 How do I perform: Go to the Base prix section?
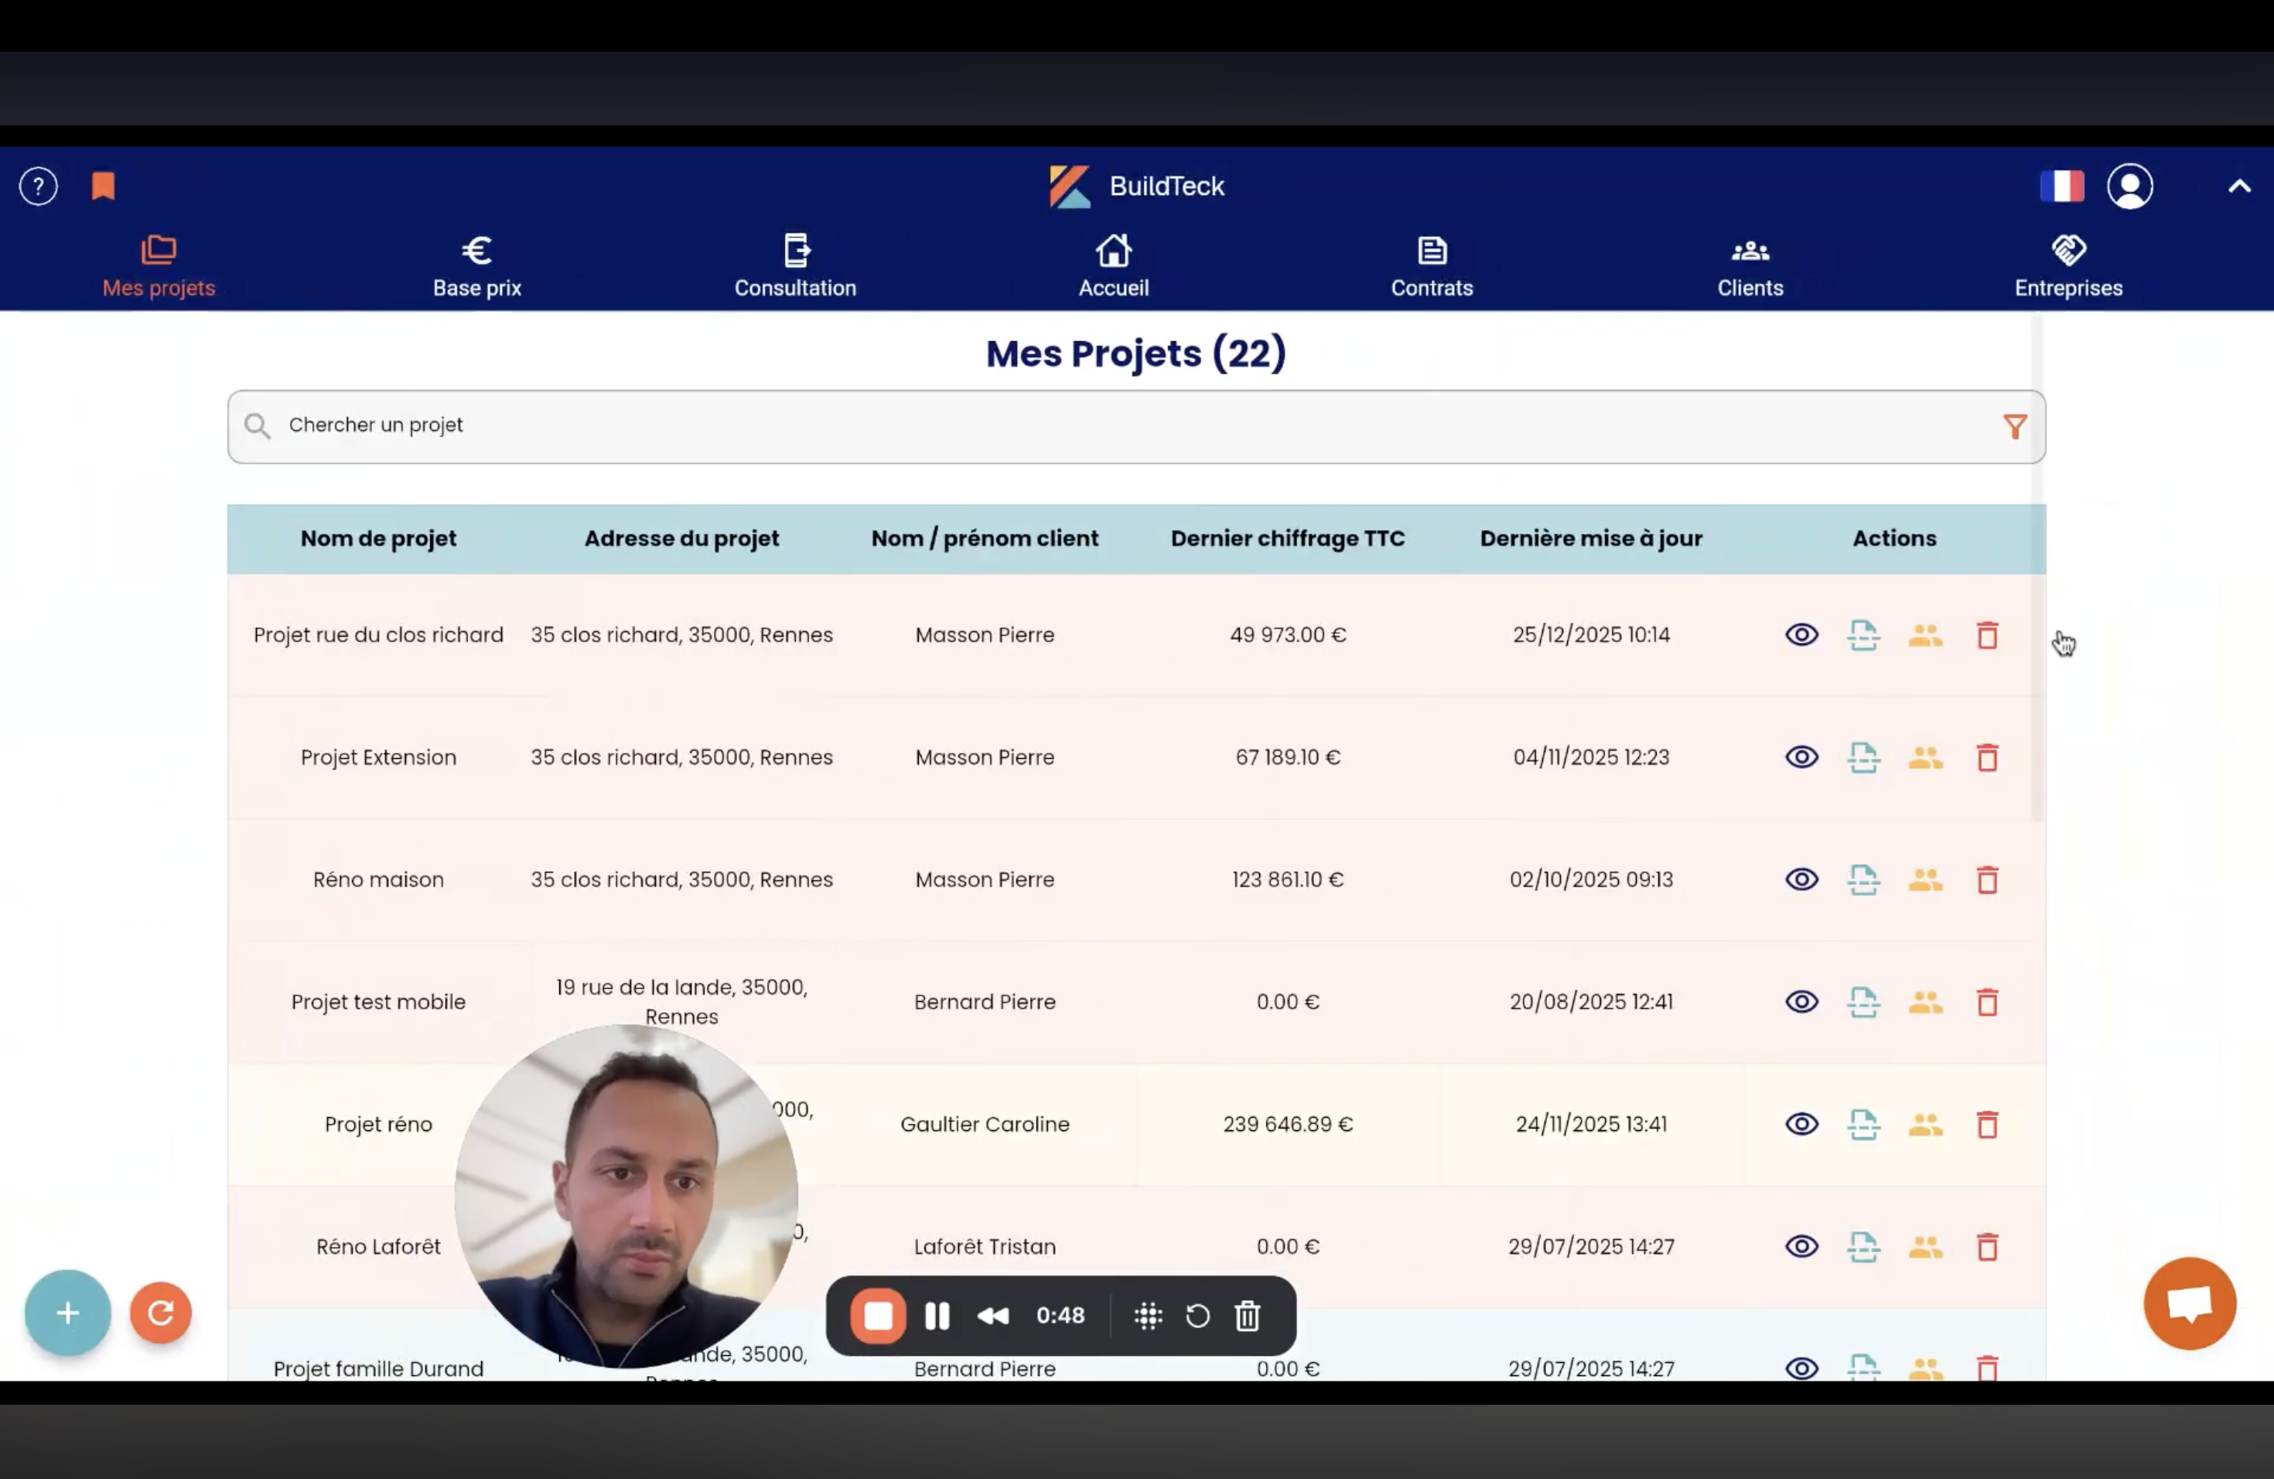476,268
